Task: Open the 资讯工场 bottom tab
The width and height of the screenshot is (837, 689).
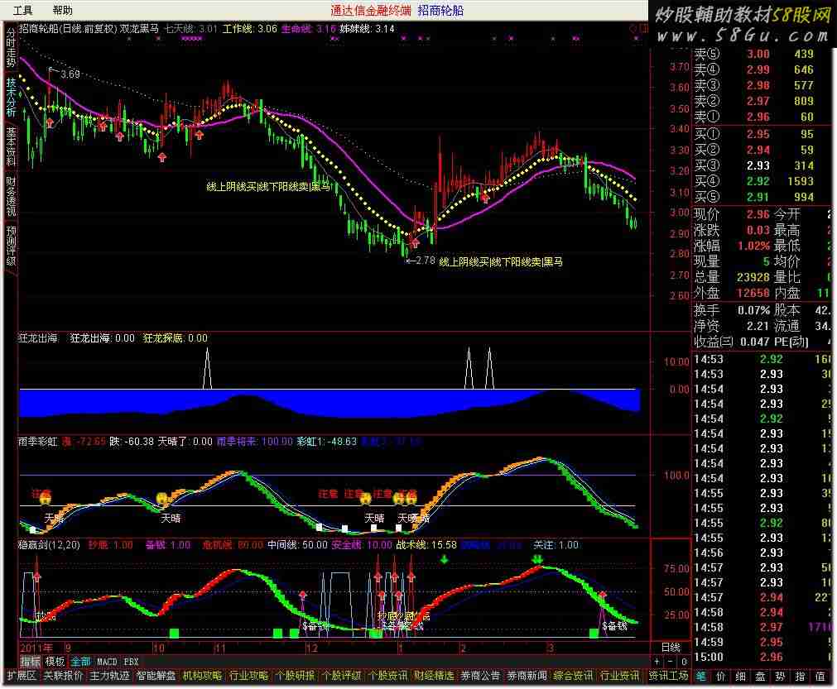Action: tap(668, 676)
